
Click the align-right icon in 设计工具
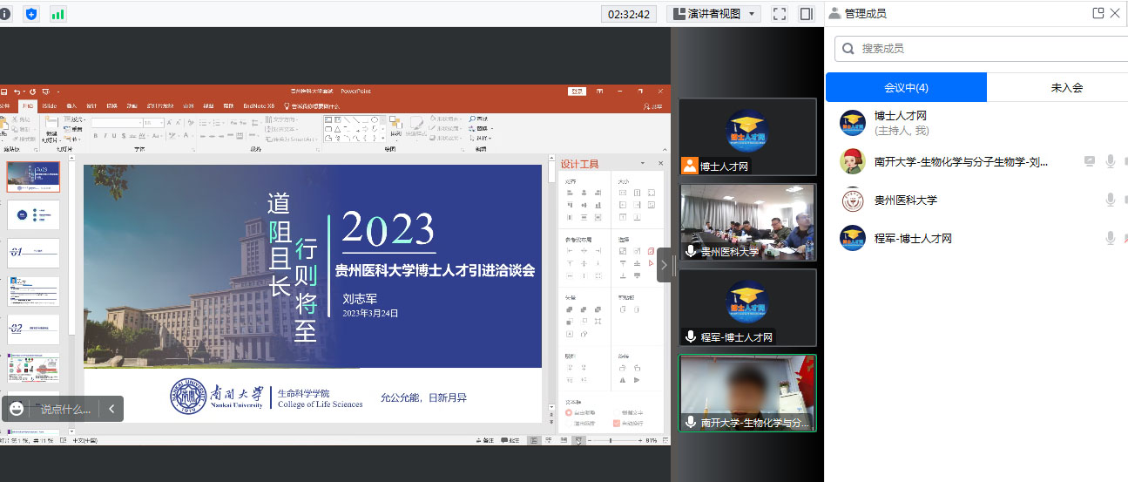[x=598, y=193]
